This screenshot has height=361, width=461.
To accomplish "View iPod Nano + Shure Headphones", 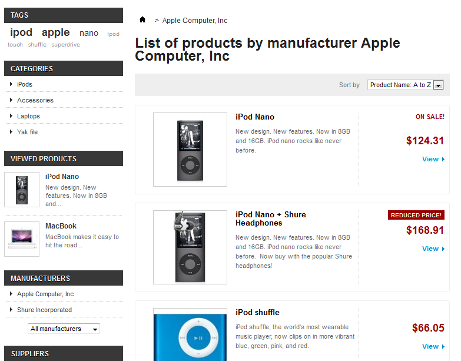I will click(x=433, y=249).
